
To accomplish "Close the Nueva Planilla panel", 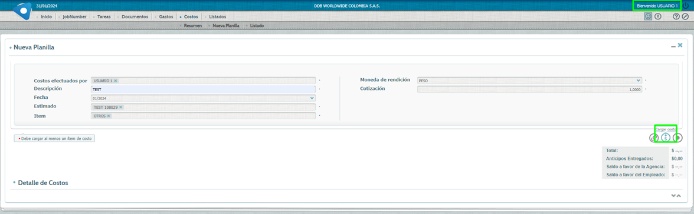I will (680, 45).
